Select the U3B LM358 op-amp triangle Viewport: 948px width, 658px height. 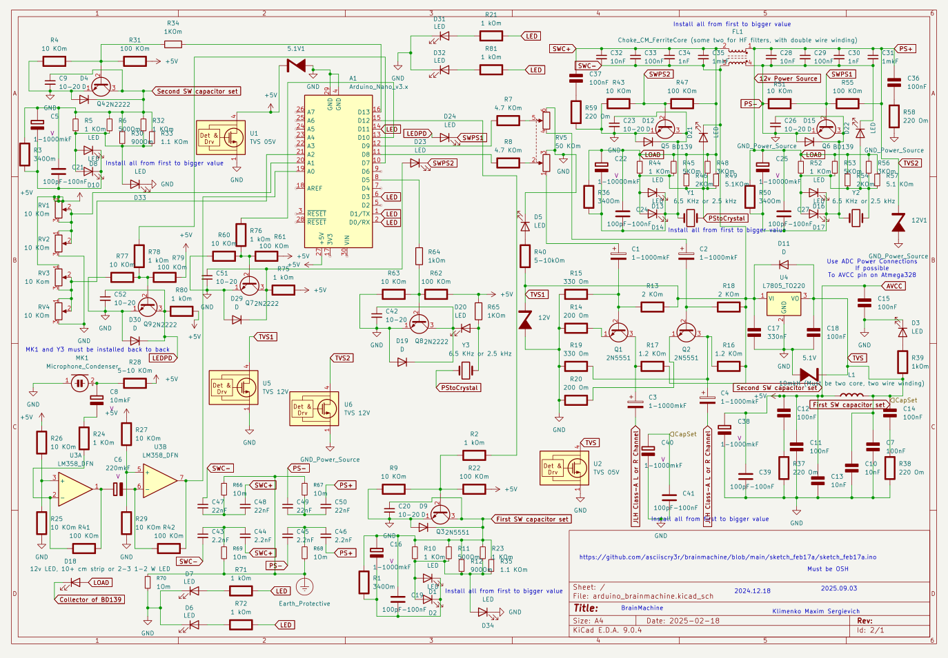click(x=160, y=480)
